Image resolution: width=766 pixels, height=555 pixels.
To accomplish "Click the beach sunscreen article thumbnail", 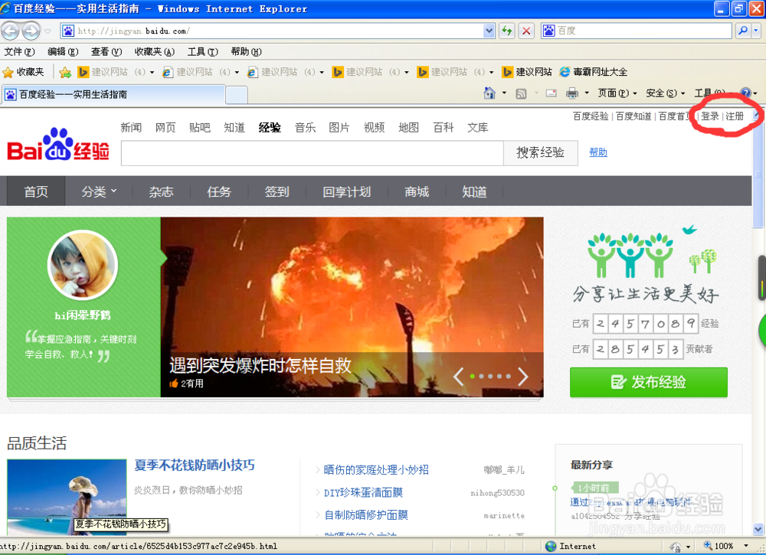I will (67, 497).
